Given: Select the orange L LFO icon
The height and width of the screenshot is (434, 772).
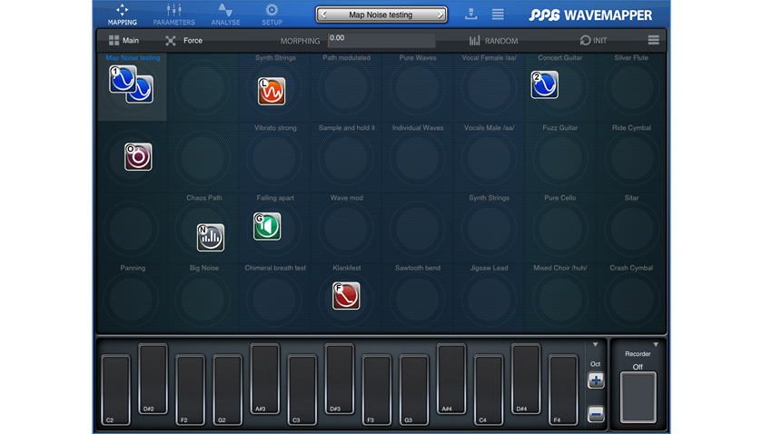Looking at the screenshot, I should (272, 91).
